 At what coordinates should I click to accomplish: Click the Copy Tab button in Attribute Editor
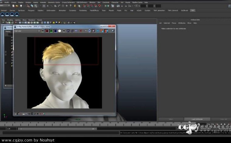[221, 119]
